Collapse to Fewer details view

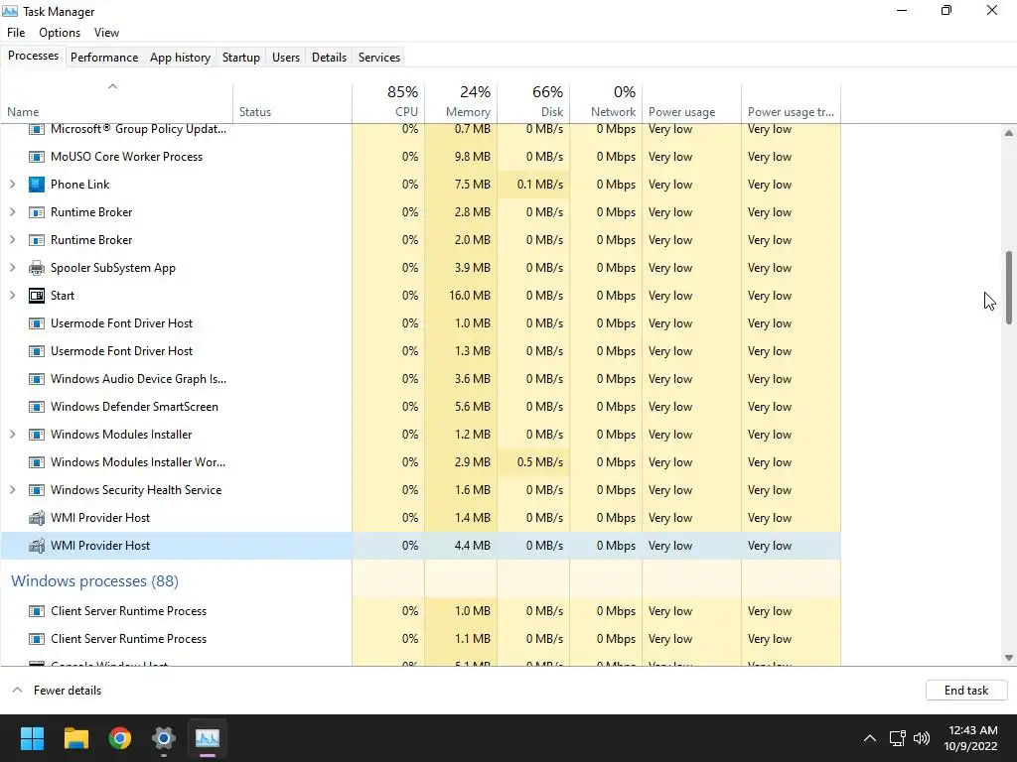(x=57, y=691)
